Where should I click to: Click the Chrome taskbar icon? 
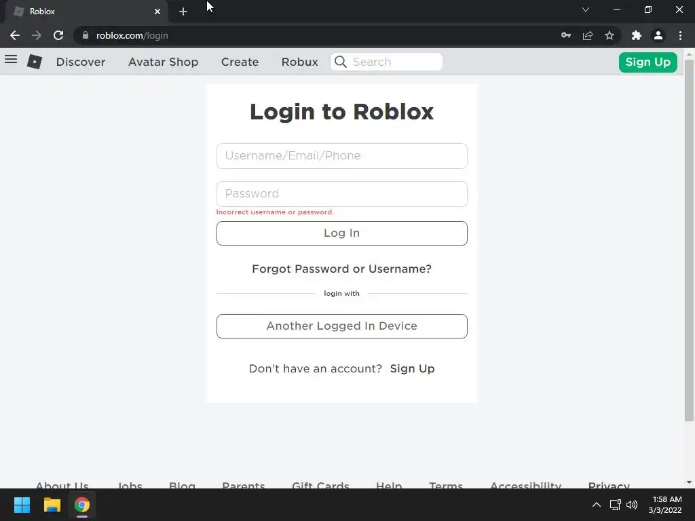[82, 505]
